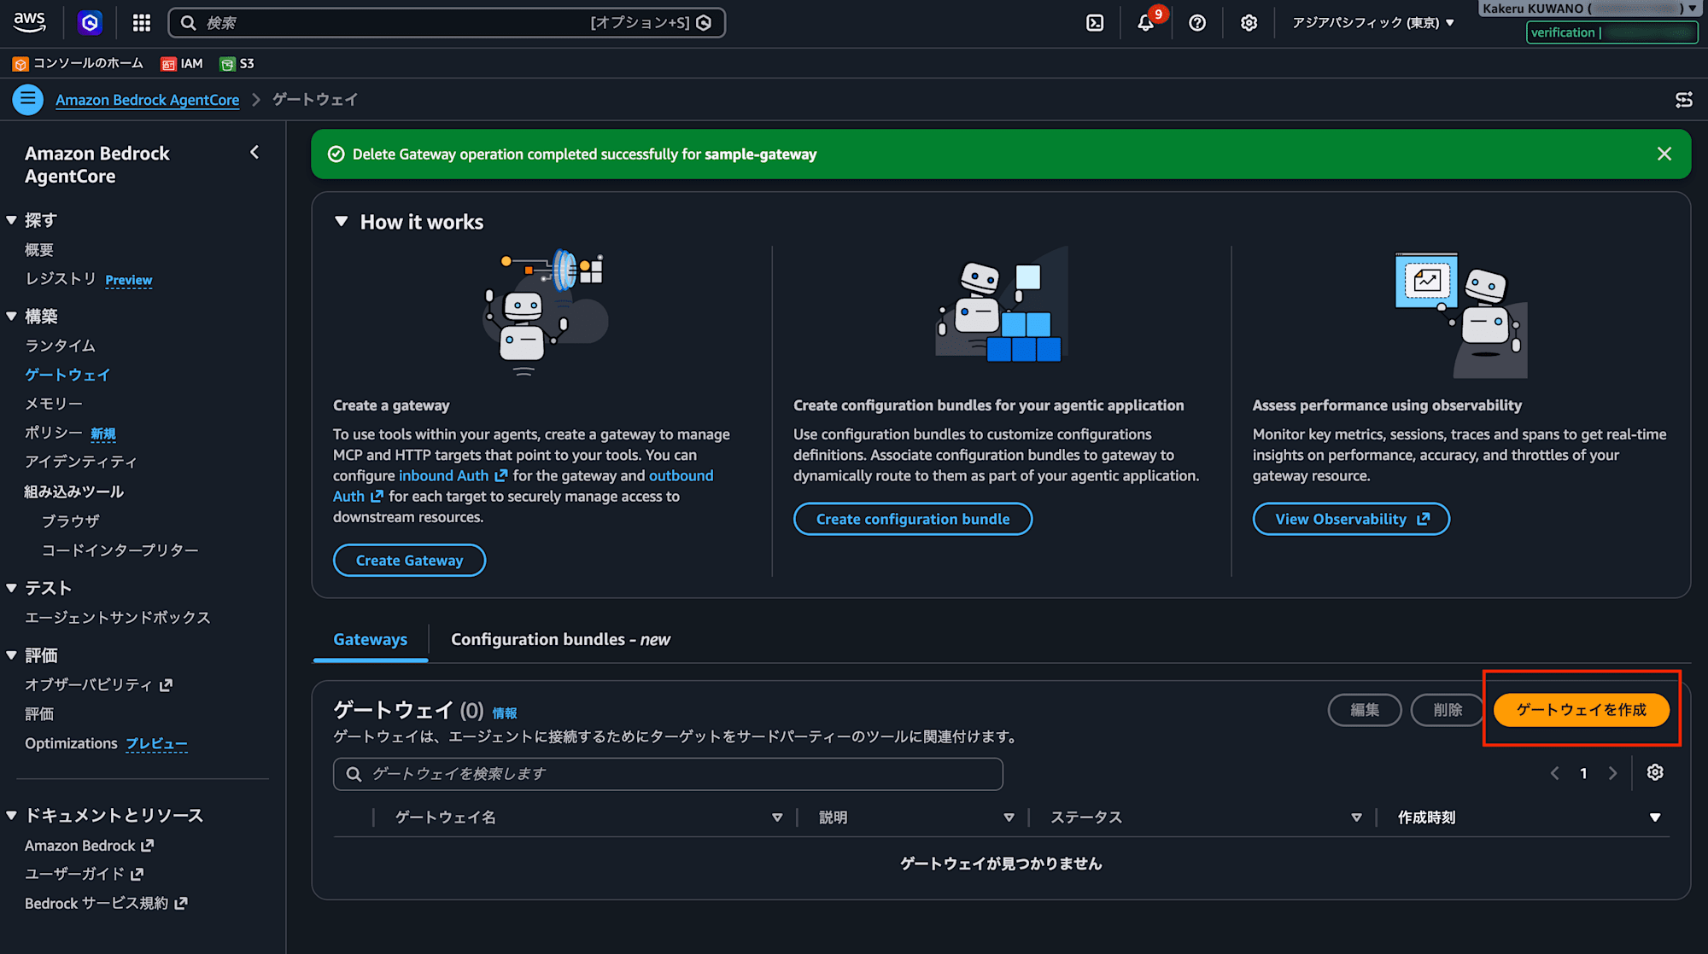Sort by ゲートウェイ名 column arrow
The height and width of the screenshot is (954, 1708).
point(777,817)
